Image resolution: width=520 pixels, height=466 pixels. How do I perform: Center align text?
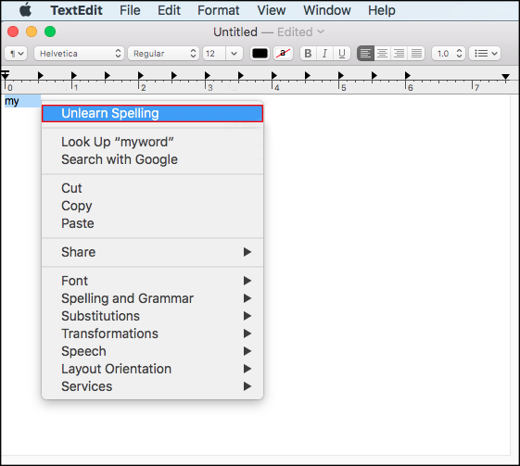[383, 54]
